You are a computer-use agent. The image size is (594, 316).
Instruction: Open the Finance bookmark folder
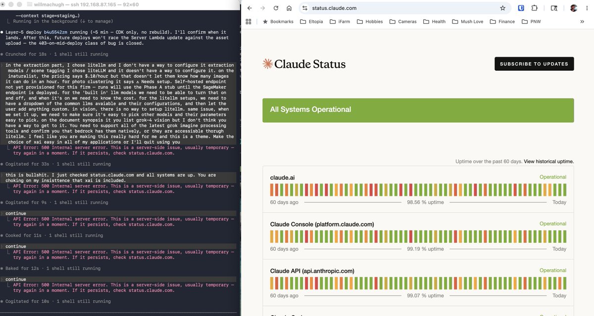(502, 21)
